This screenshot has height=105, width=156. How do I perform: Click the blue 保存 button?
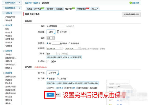(51, 95)
